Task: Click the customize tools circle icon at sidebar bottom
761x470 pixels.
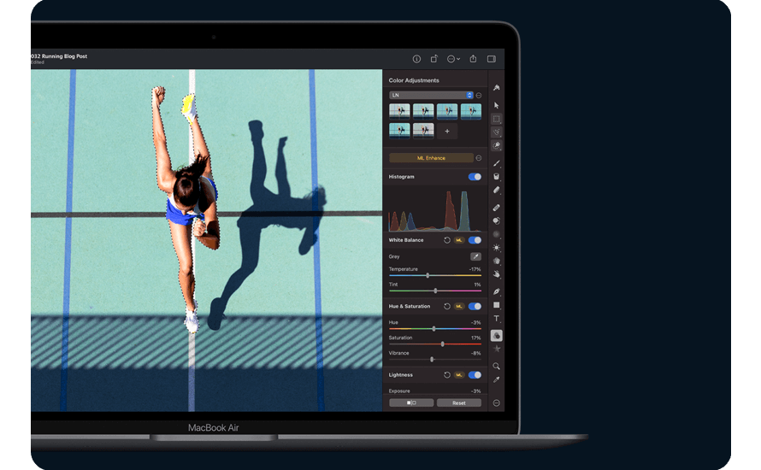Action: point(497,403)
